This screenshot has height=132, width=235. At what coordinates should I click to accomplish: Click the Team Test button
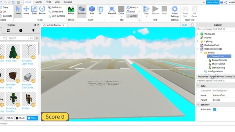(x=185, y=12)
